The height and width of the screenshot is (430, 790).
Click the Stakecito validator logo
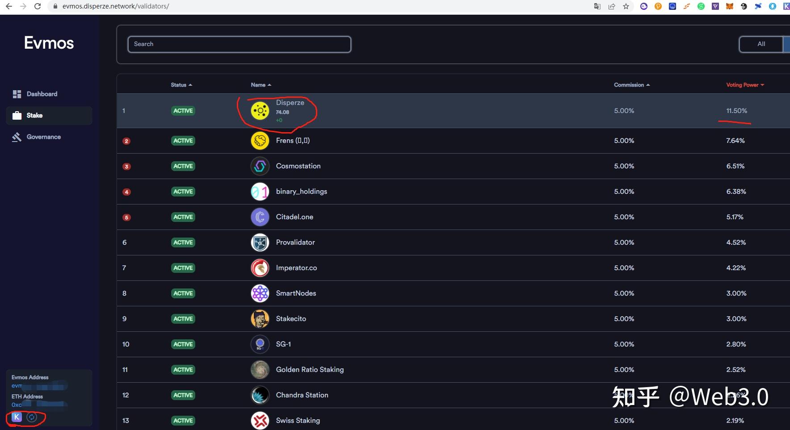pyautogui.click(x=260, y=319)
